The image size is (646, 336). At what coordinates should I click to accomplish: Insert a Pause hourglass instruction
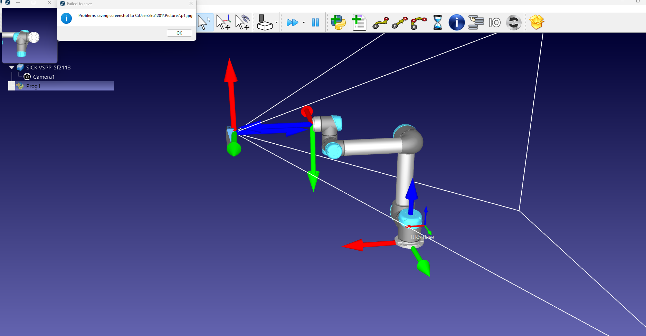point(437,23)
